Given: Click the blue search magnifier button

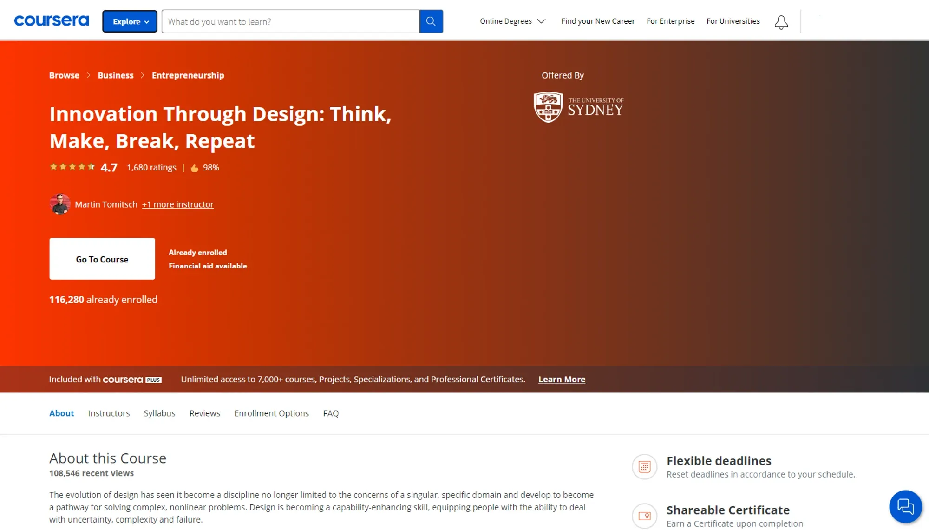Looking at the screenshot, I should point(431,21).
